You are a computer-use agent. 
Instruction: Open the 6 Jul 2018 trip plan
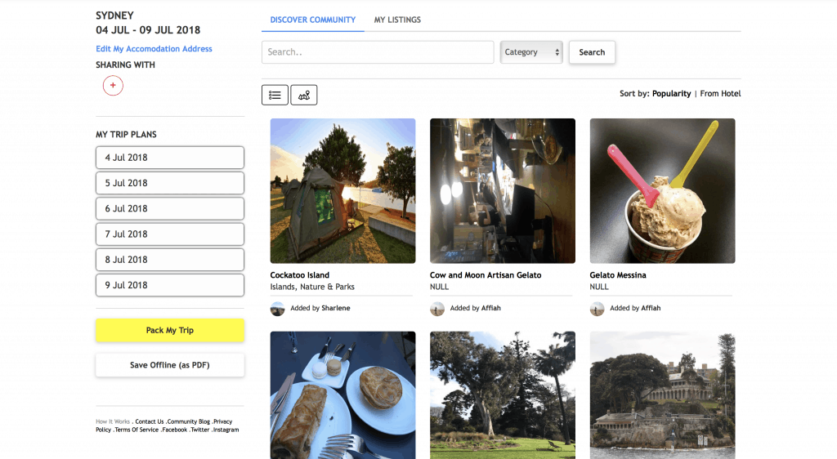(170, 208)
